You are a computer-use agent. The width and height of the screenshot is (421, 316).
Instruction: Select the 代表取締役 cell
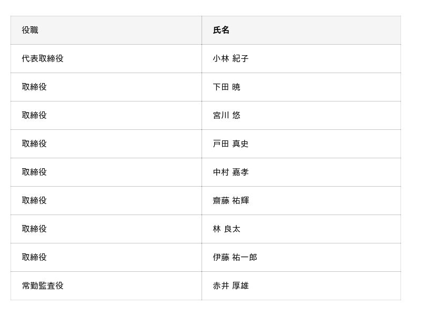pos(43,59)
